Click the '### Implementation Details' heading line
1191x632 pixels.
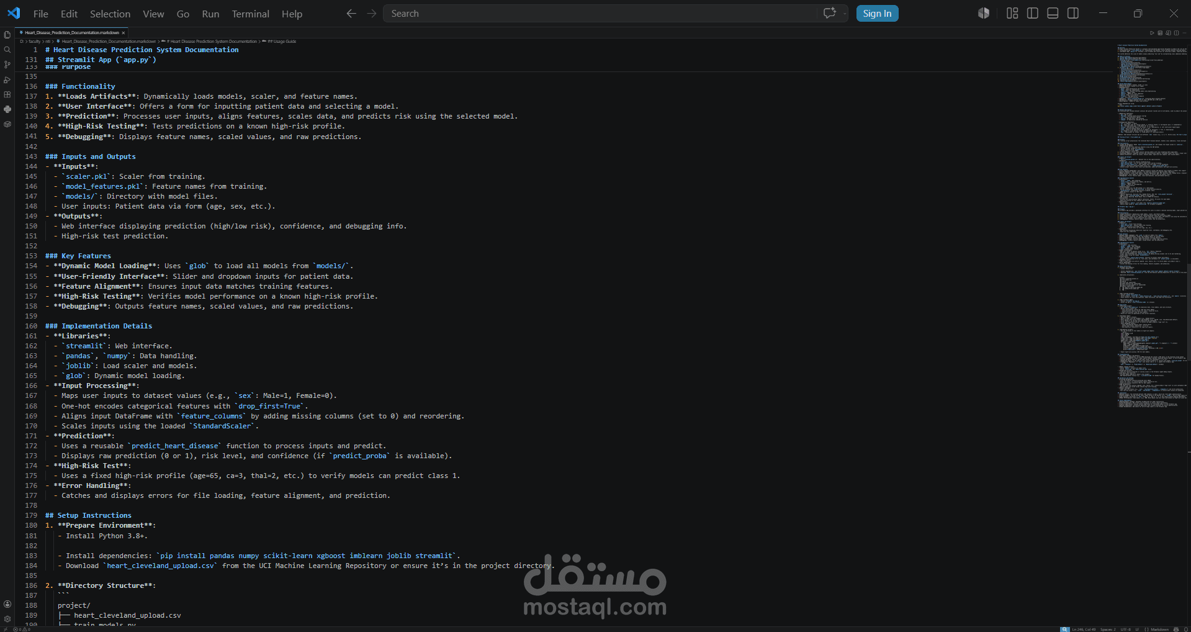point(99,326)
